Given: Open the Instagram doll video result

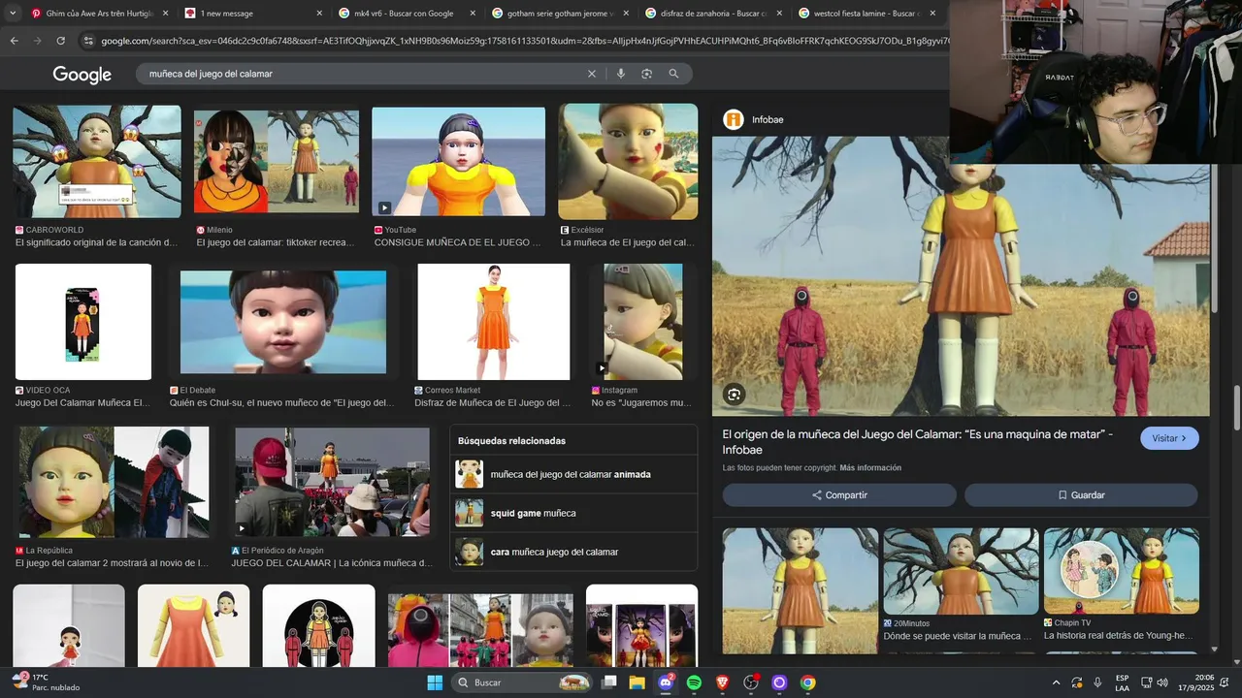Looking at the screenshot, I should point(642,322).
